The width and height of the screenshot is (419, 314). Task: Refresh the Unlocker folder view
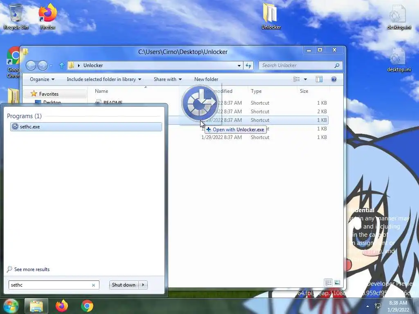[x=248, y=65]
